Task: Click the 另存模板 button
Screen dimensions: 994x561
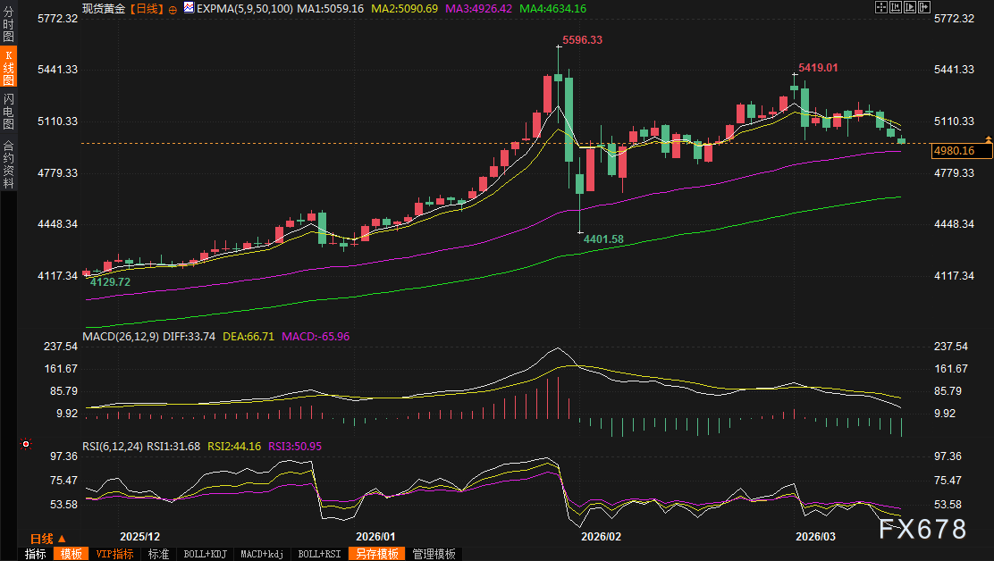Action: (x=376, y=554)
